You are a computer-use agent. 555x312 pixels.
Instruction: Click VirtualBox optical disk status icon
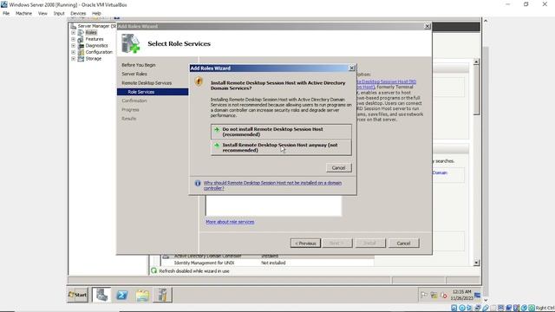click(x=462, y=309)
